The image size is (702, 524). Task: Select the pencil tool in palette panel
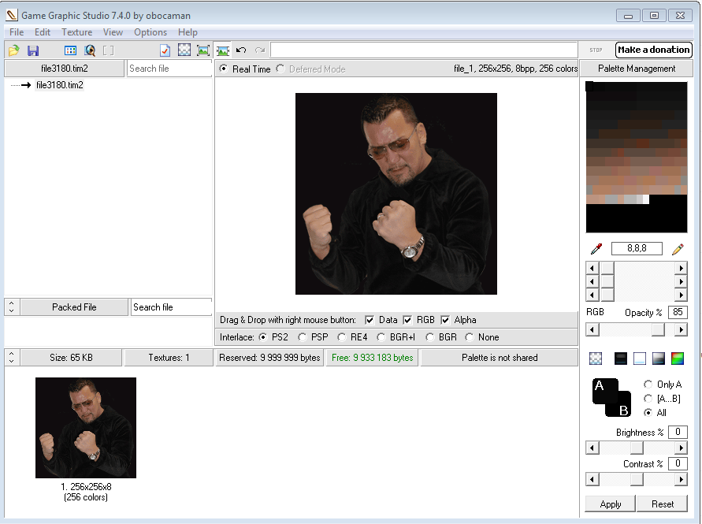[678, 249]
